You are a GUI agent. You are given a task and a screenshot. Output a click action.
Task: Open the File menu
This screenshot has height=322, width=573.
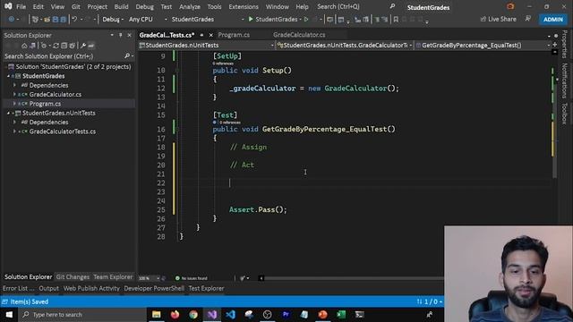coord(21,6)
